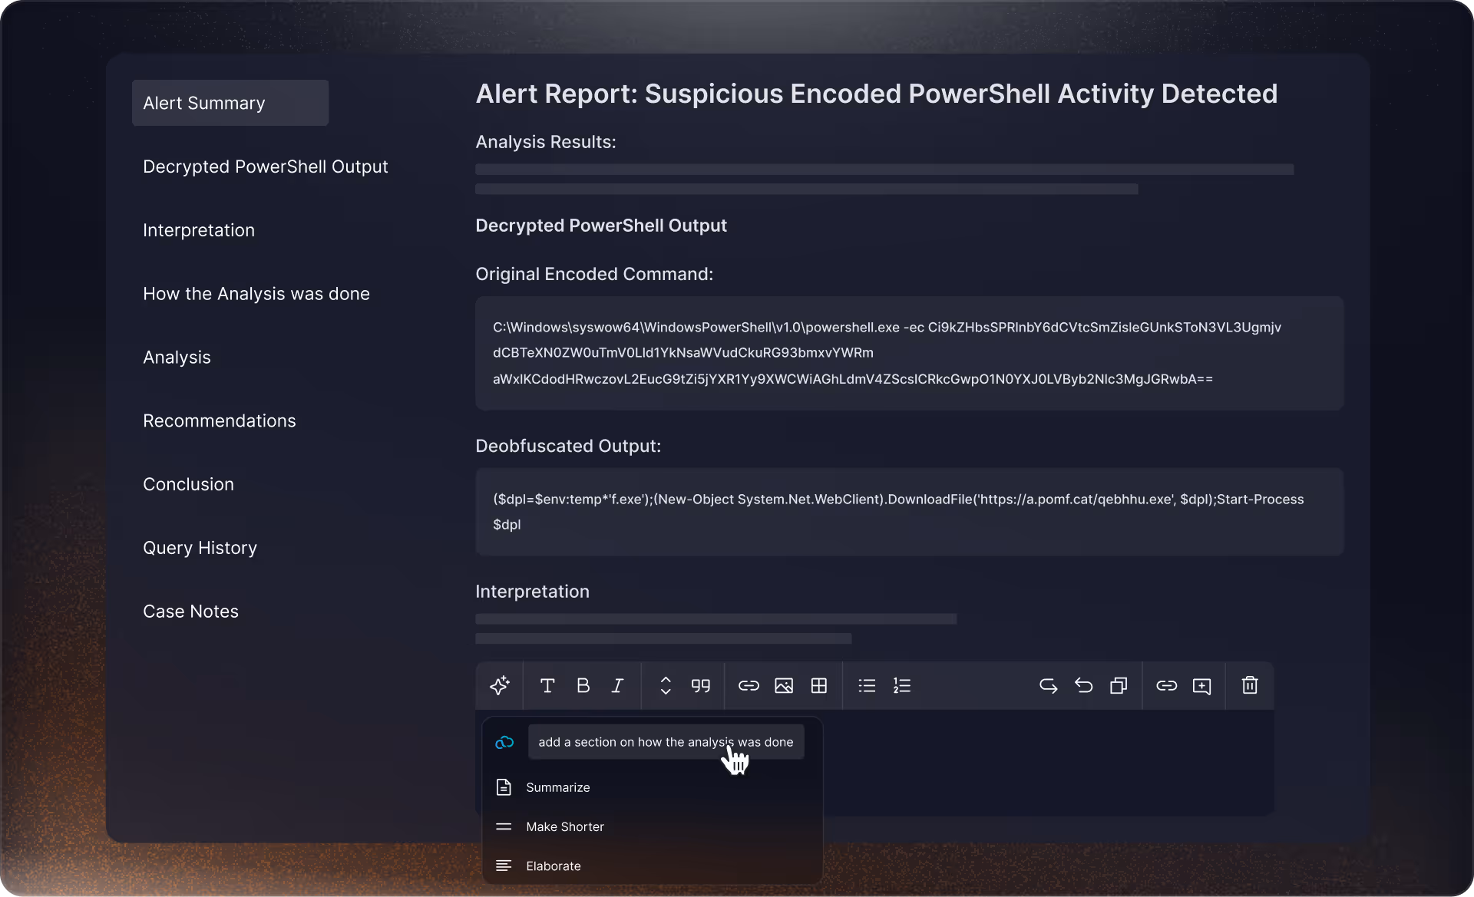Image resolution: width=1474 pixels, height=897 pixels.
Task: Click the duplicate block icon
Action: [1119, 685]
